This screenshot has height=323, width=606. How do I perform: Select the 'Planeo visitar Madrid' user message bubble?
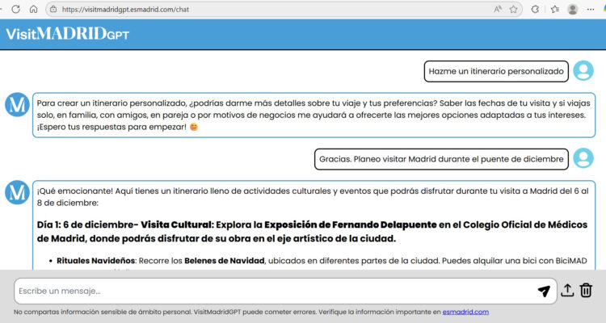(x=441, y=159)
